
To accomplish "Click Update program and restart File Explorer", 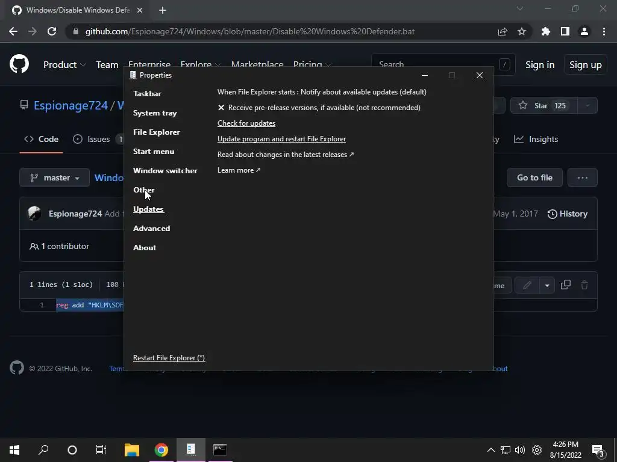I will click(x=282, y=139).
